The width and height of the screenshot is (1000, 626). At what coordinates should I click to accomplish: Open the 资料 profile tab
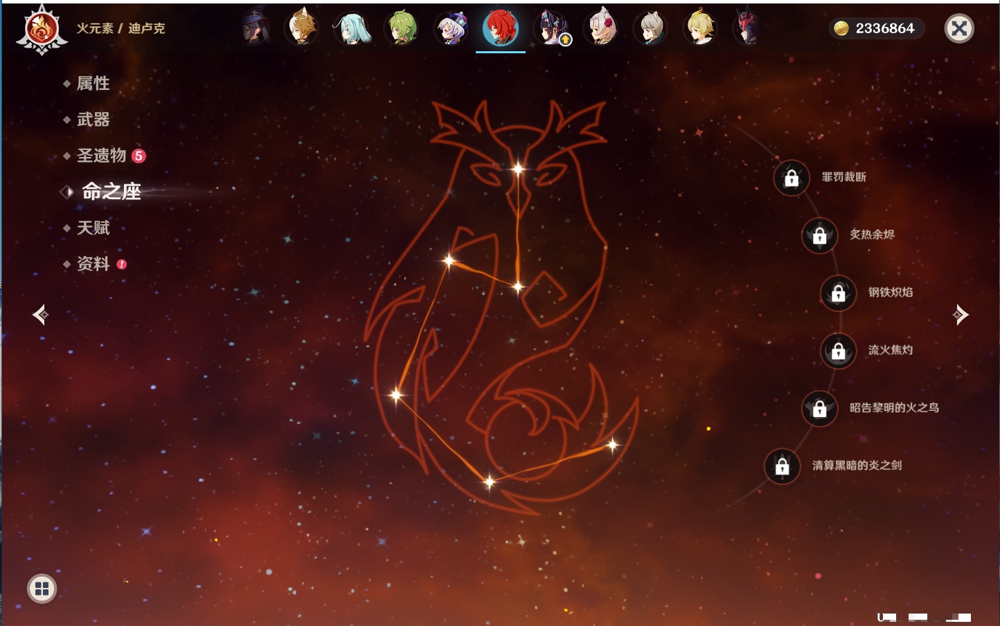click(x=93, y=264)
